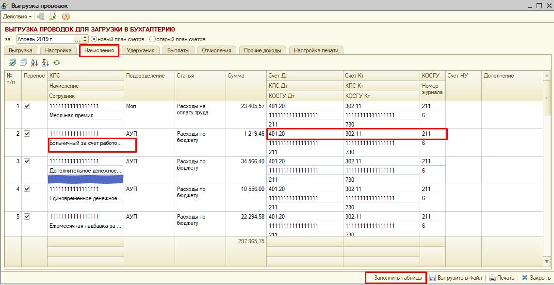Click the uncheck all rows icon
This screenshot has width=554, height=285.
tap(23, 63)
